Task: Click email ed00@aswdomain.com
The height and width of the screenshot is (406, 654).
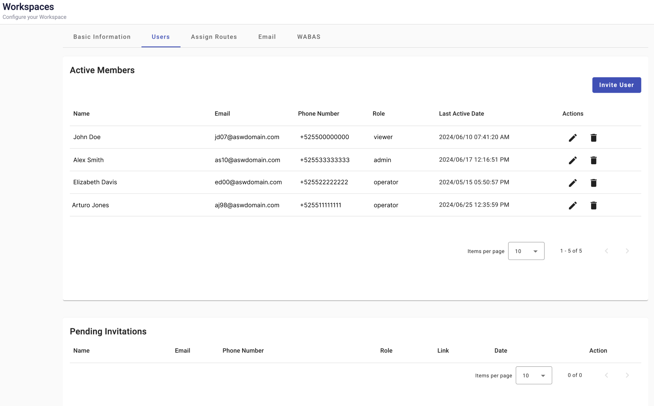Action: click(x=248, y=182)
